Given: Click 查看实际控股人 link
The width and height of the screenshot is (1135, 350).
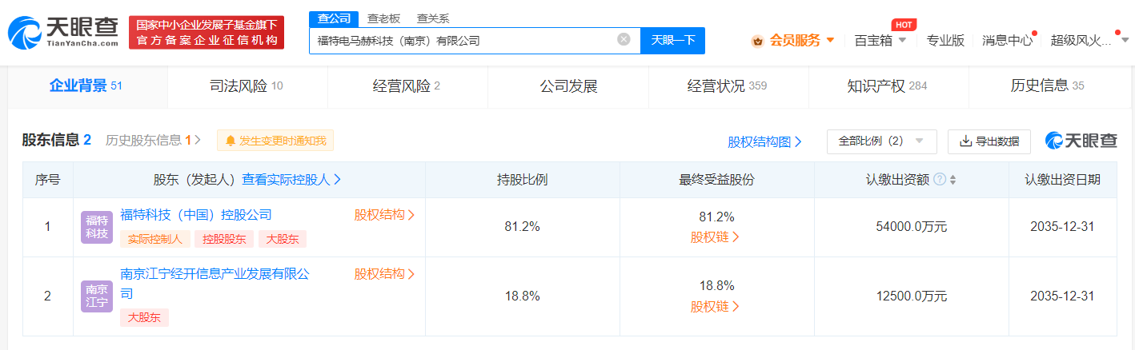Looking at the screenshot, I should click(x=291, y=180).
